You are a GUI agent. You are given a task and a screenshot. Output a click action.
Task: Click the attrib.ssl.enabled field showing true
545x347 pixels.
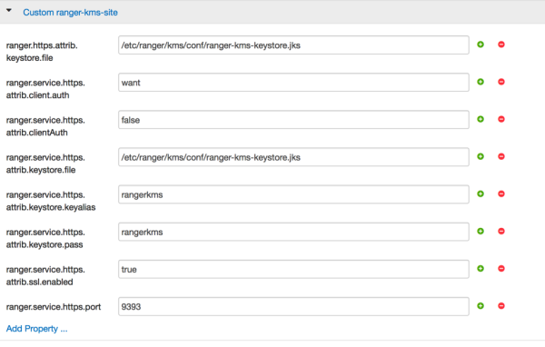click(x=293, y=269)
